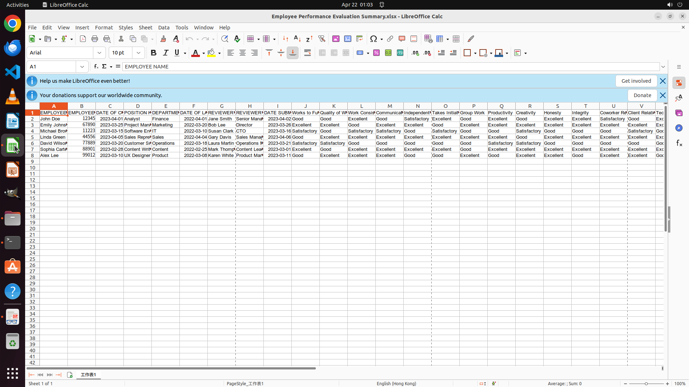Open sidebar Navigator panel icon
Image resolution: width=689 pixels, height=387 pixels.
click(x=679, y=128)
